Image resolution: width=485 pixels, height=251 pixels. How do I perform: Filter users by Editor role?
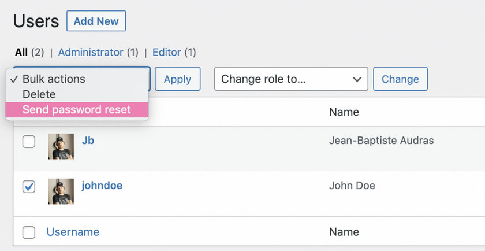point(167,53)
